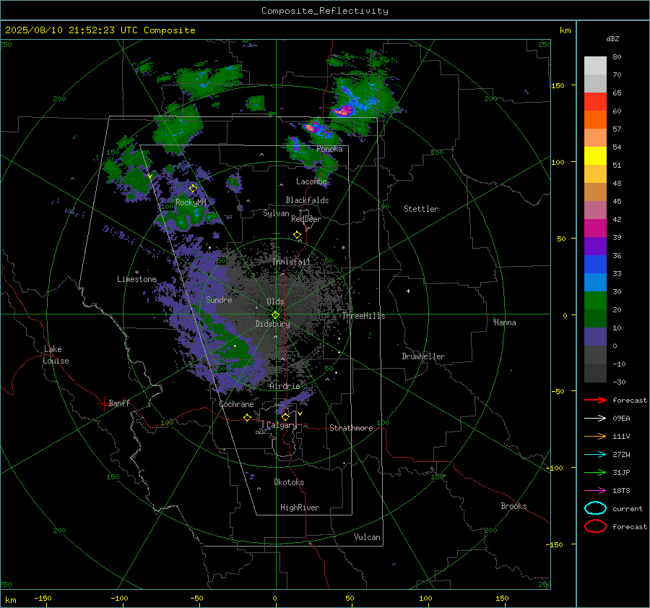Select the magenta 18TS arrow legend icon
650x608 pixels.
[x=595, y=491]
